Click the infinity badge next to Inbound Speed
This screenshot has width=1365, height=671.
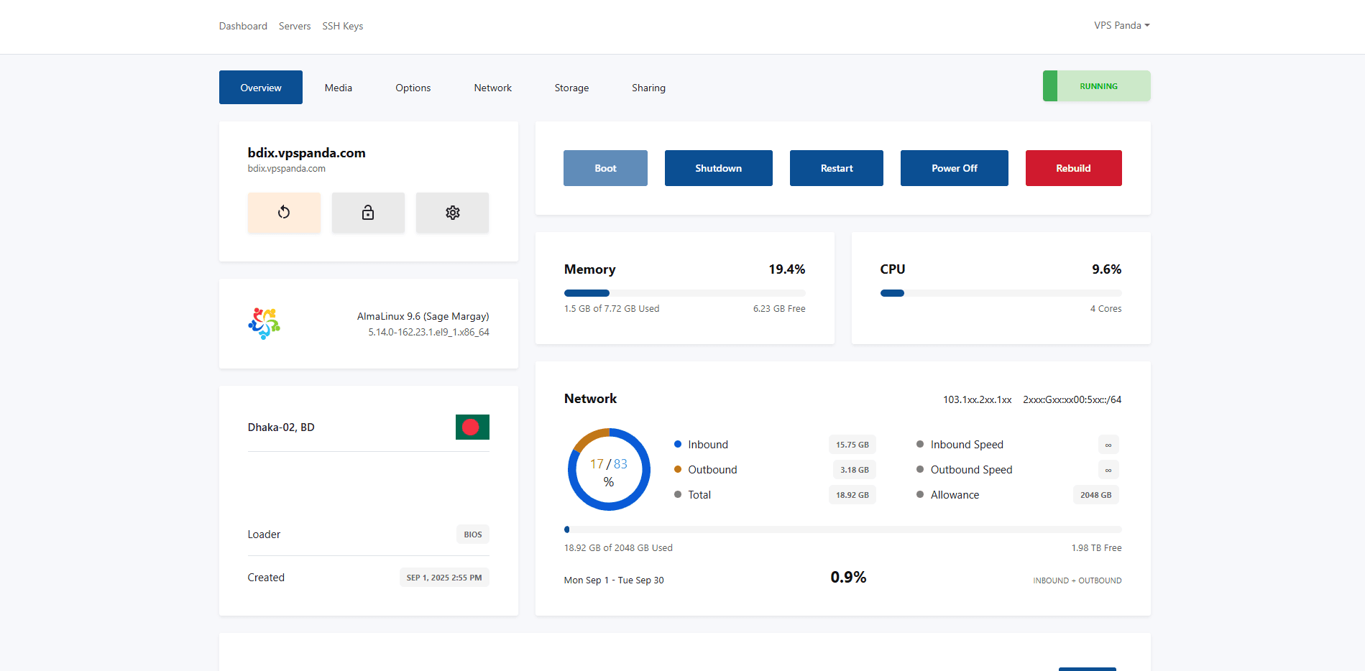pyautogui.click(x=1108, y=444)
